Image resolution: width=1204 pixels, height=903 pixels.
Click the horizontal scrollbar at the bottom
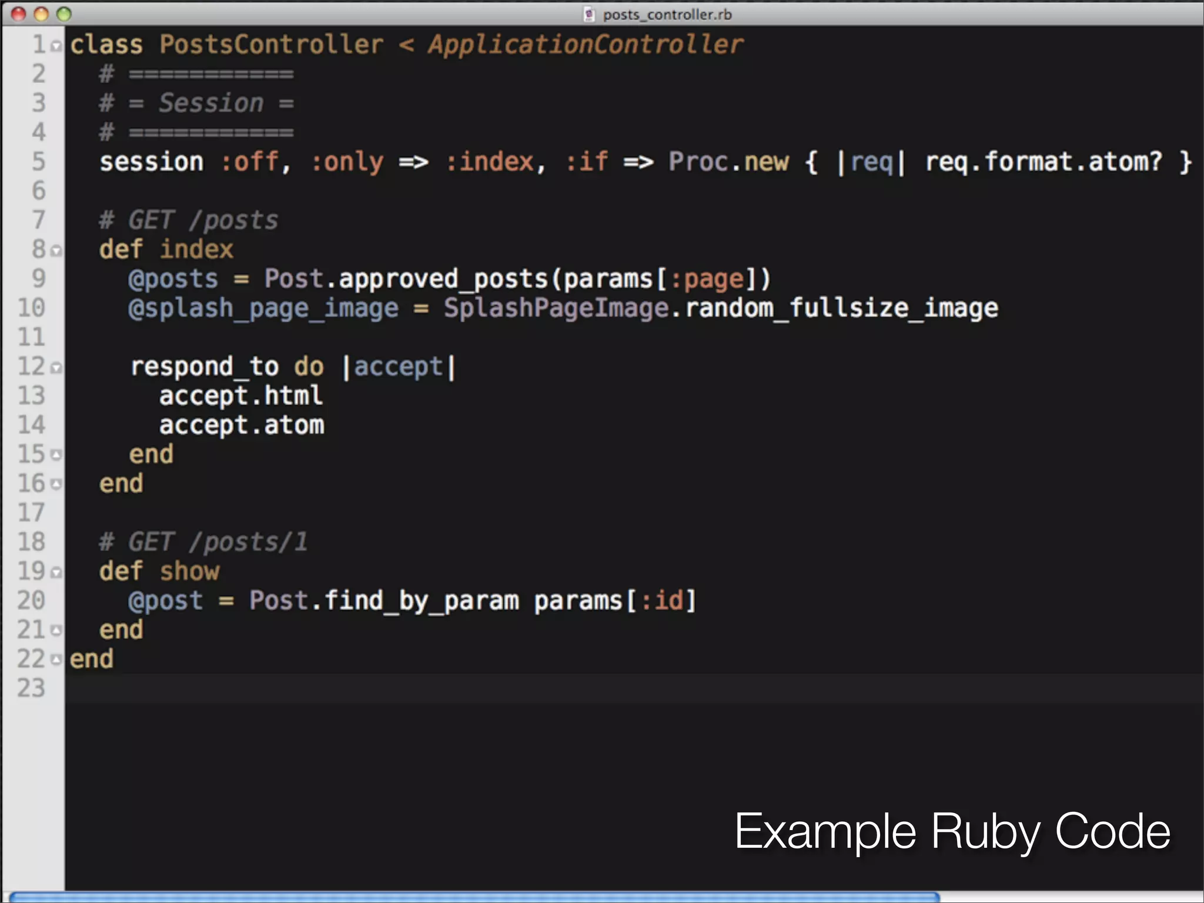474,897
